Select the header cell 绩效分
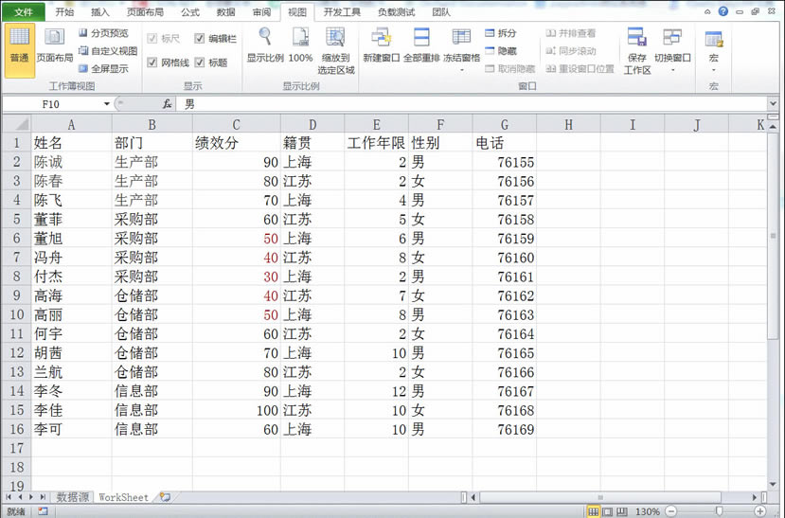The image size is (785, 518). pos(237,143)
